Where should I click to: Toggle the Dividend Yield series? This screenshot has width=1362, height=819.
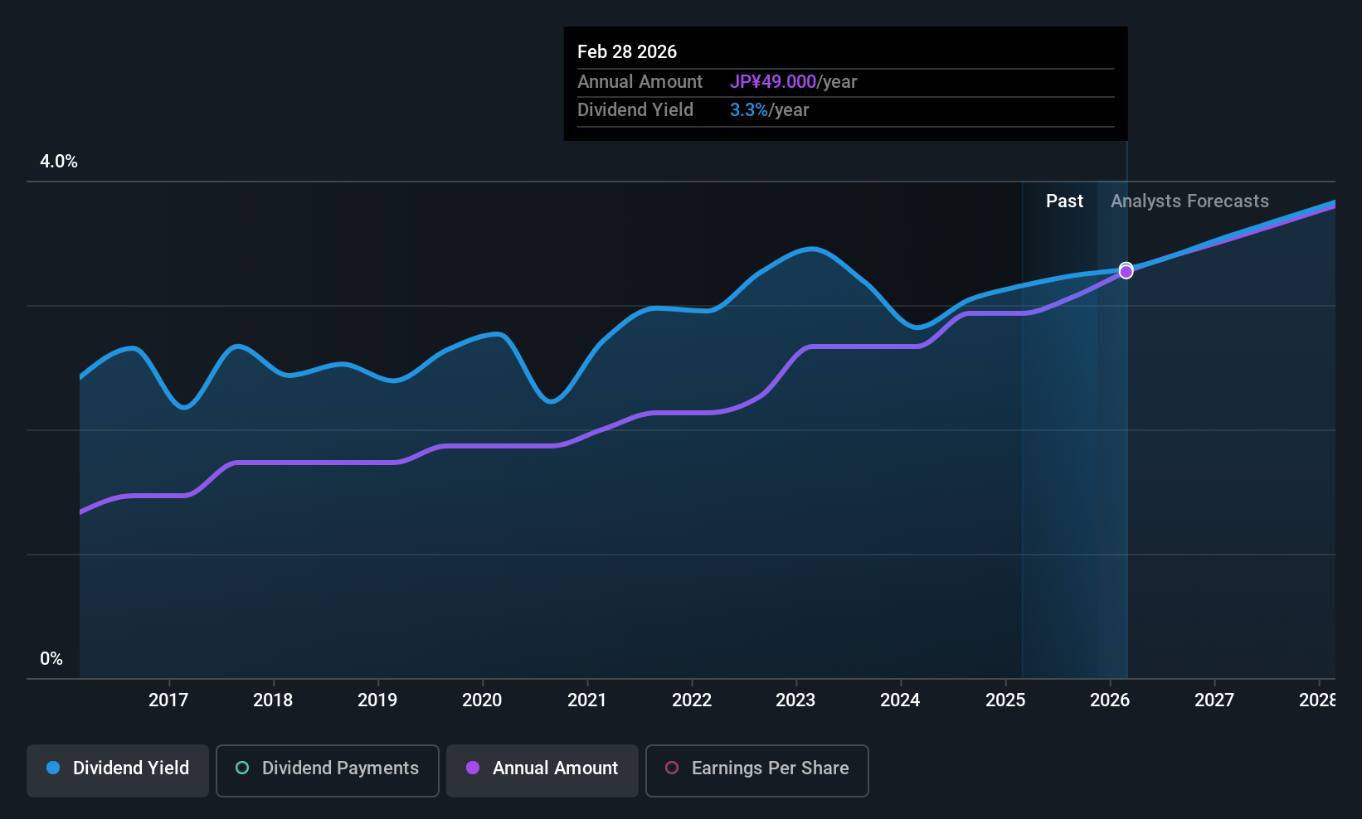click(x=118, y=770)
